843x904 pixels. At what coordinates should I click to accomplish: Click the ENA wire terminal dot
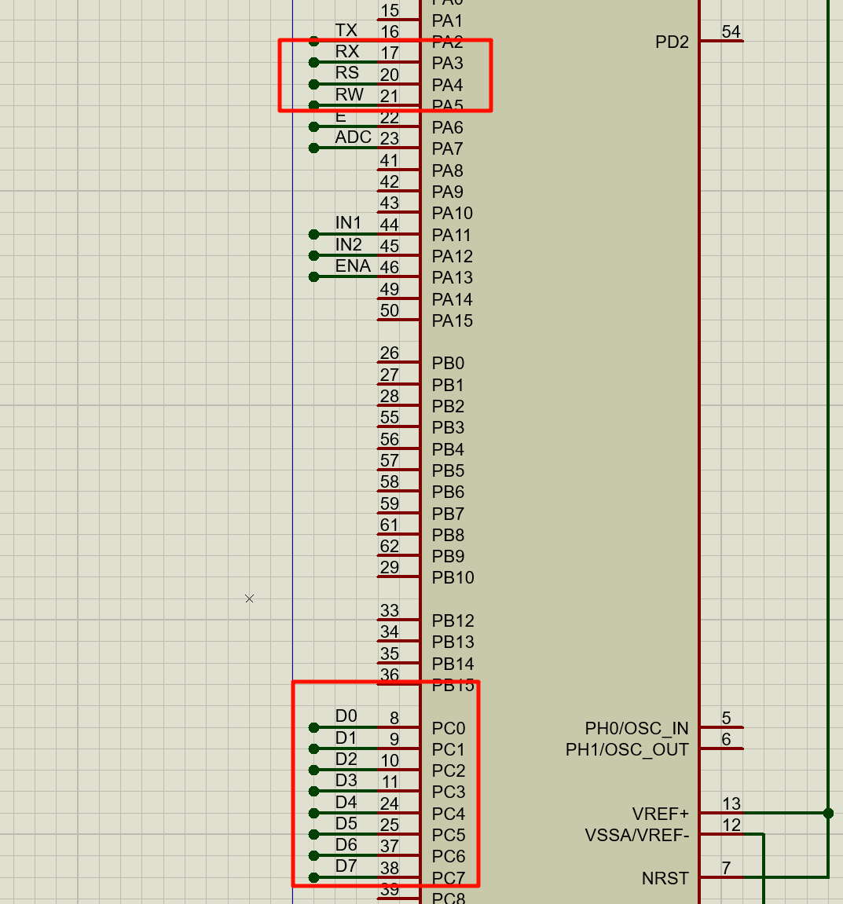[x=314, y=276]
